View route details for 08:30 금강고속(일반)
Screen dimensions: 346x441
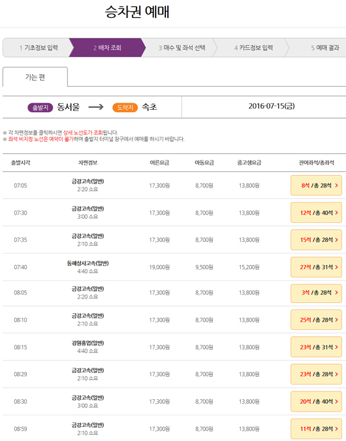pyautogui.click(x=88, y=398)
